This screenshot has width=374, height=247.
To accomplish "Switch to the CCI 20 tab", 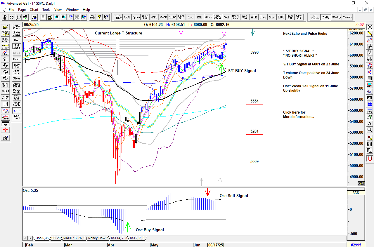I will [56, 238].
